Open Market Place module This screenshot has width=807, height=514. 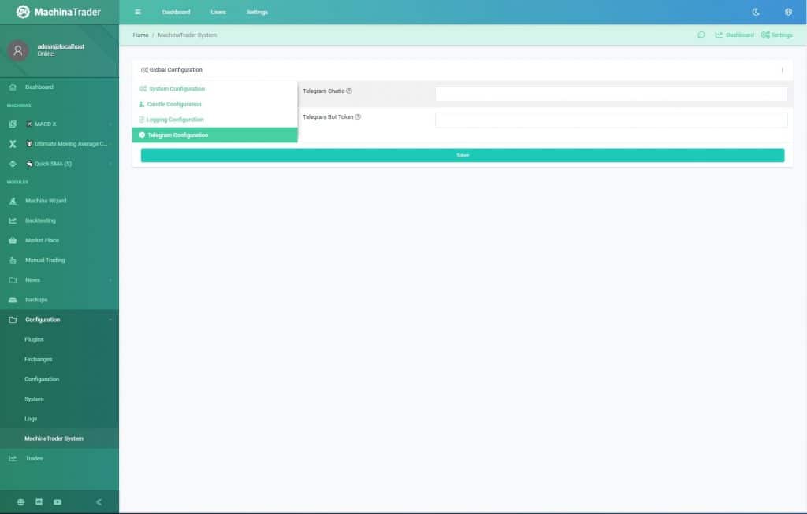[43, 241]
